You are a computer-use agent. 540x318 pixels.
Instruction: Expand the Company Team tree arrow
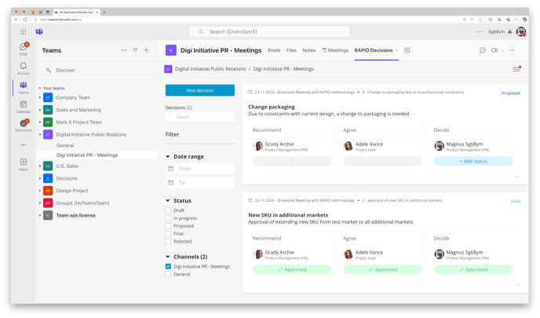pos(40,97)
